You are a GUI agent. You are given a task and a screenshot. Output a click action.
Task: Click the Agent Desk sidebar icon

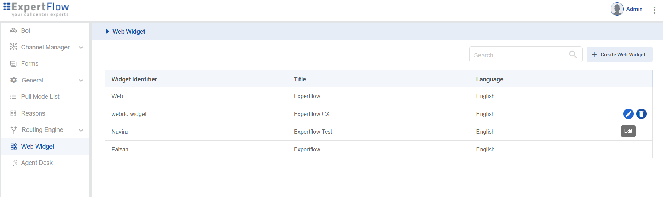14,163
